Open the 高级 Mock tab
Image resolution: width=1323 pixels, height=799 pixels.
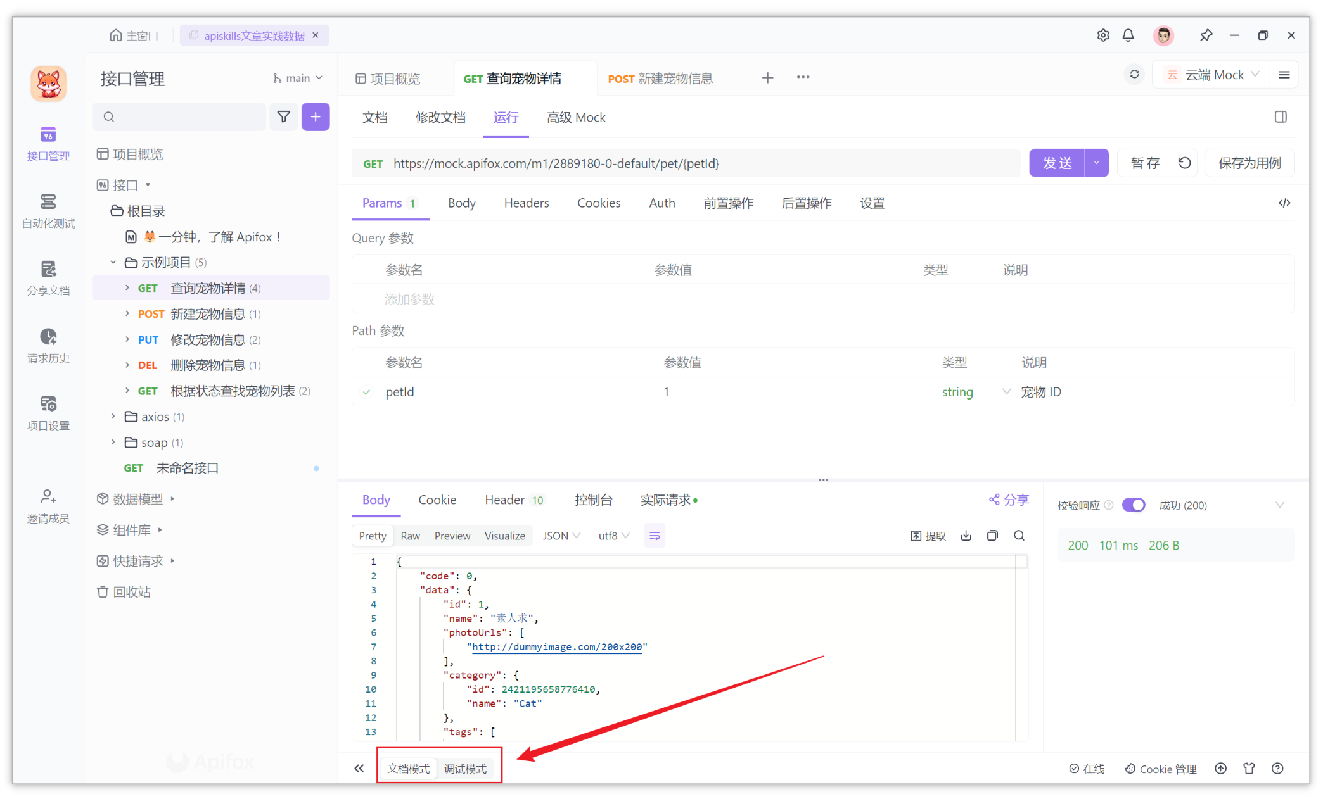(575, 117)
